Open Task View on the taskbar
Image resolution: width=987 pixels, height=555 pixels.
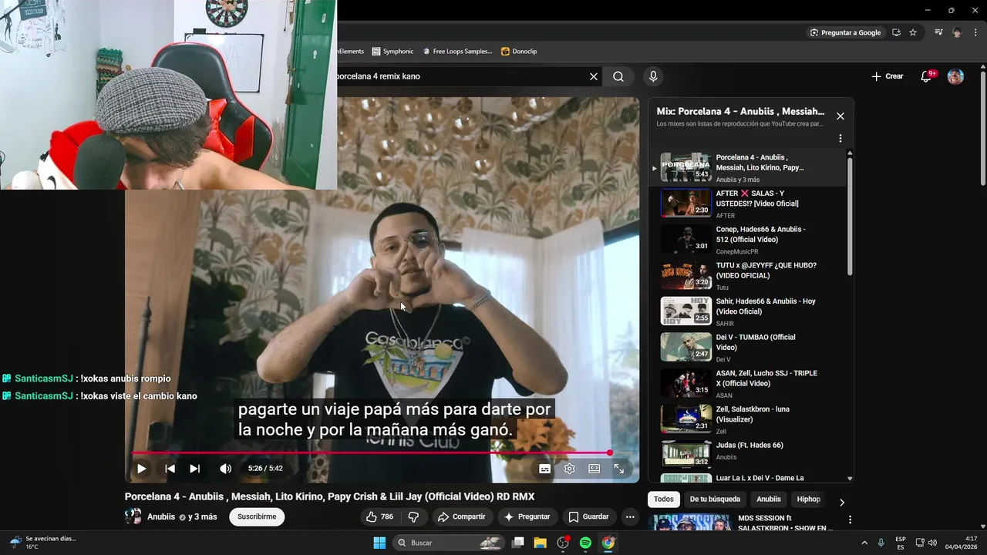click(x=518, y=543)
